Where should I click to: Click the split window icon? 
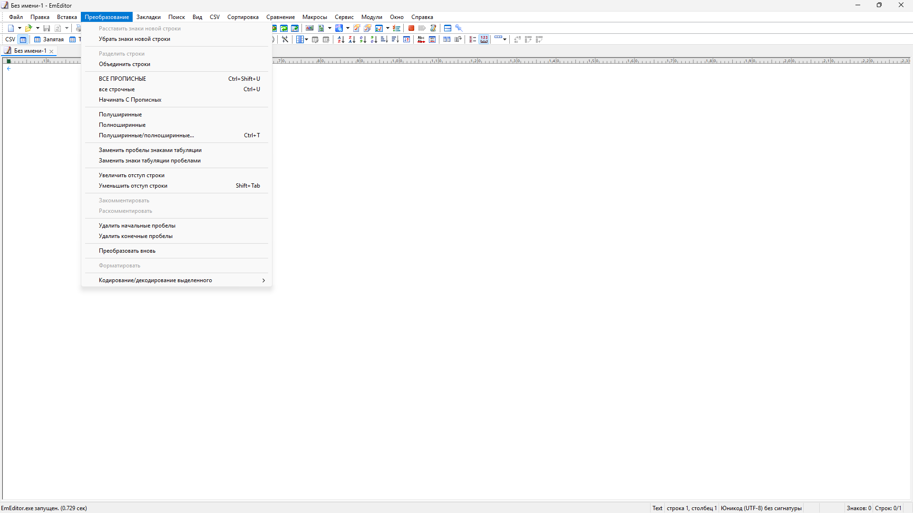coord(447,28)
